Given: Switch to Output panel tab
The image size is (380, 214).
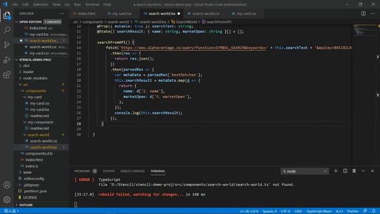Looking at the screenshot, I should [x=109, y=171].
